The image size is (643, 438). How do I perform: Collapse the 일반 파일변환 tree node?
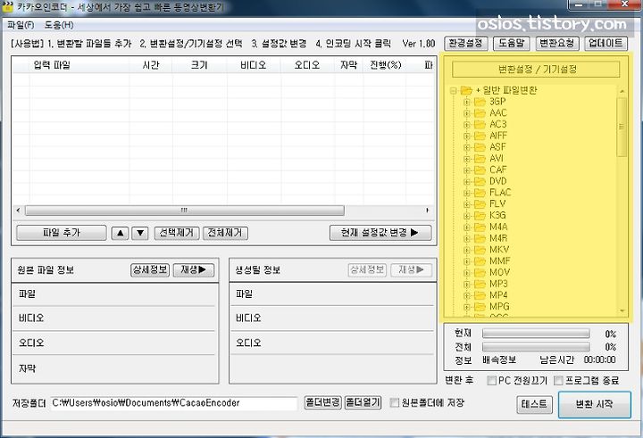coord(454,91)
